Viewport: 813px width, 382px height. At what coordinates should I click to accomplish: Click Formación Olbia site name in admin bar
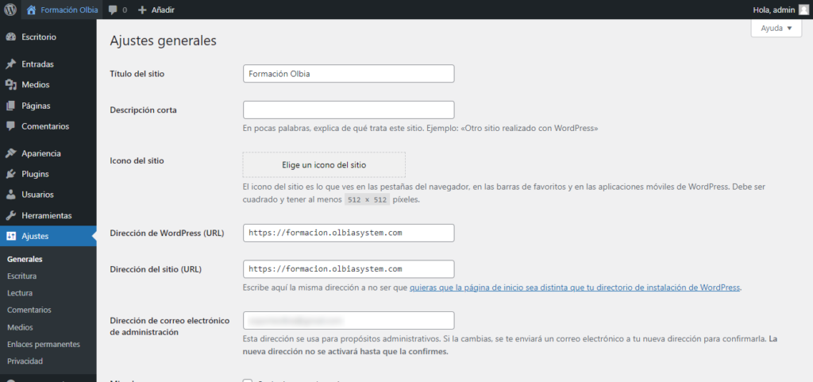[x=69, y=10]
